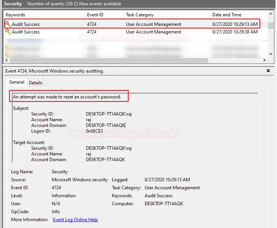Click the Subject Security ID value

coord(109,114)
